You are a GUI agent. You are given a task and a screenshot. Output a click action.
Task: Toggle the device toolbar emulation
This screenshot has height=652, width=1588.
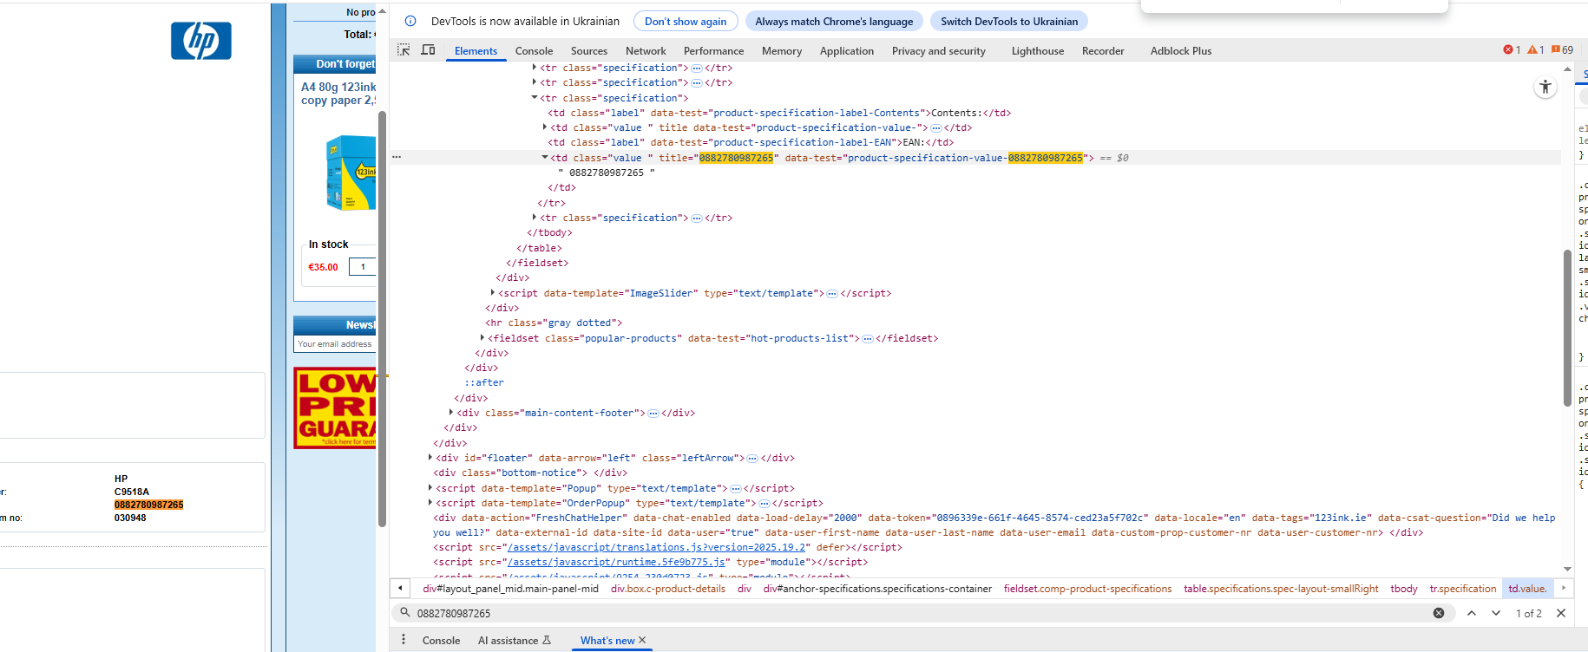point(428,50)
